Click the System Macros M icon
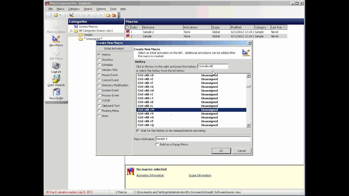The height and width of the screenshot is (196, 349). (76, 26)
